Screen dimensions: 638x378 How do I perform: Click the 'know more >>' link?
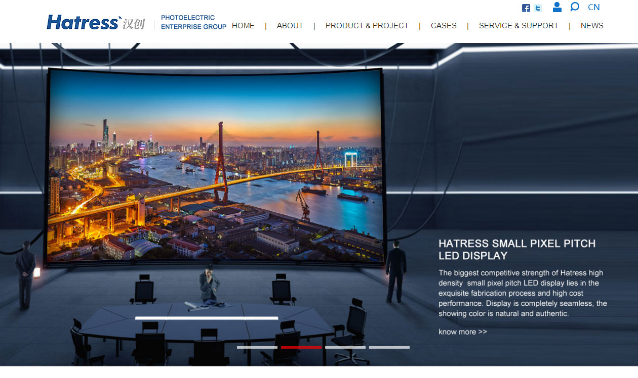pos(463,332)
